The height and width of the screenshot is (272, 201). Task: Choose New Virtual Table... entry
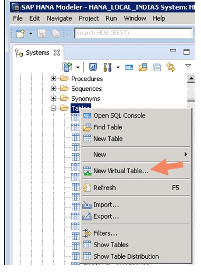pyautogui.click(x=136, y=171)
